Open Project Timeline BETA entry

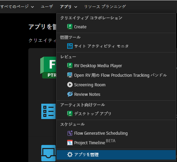[116, 143]
